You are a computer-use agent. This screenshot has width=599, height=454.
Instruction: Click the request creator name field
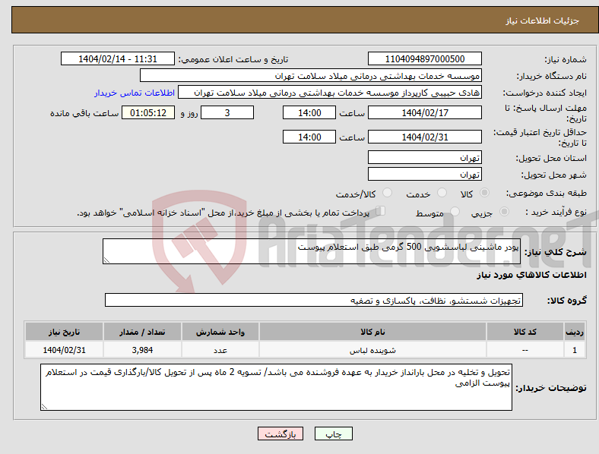(x=330, y=93)
